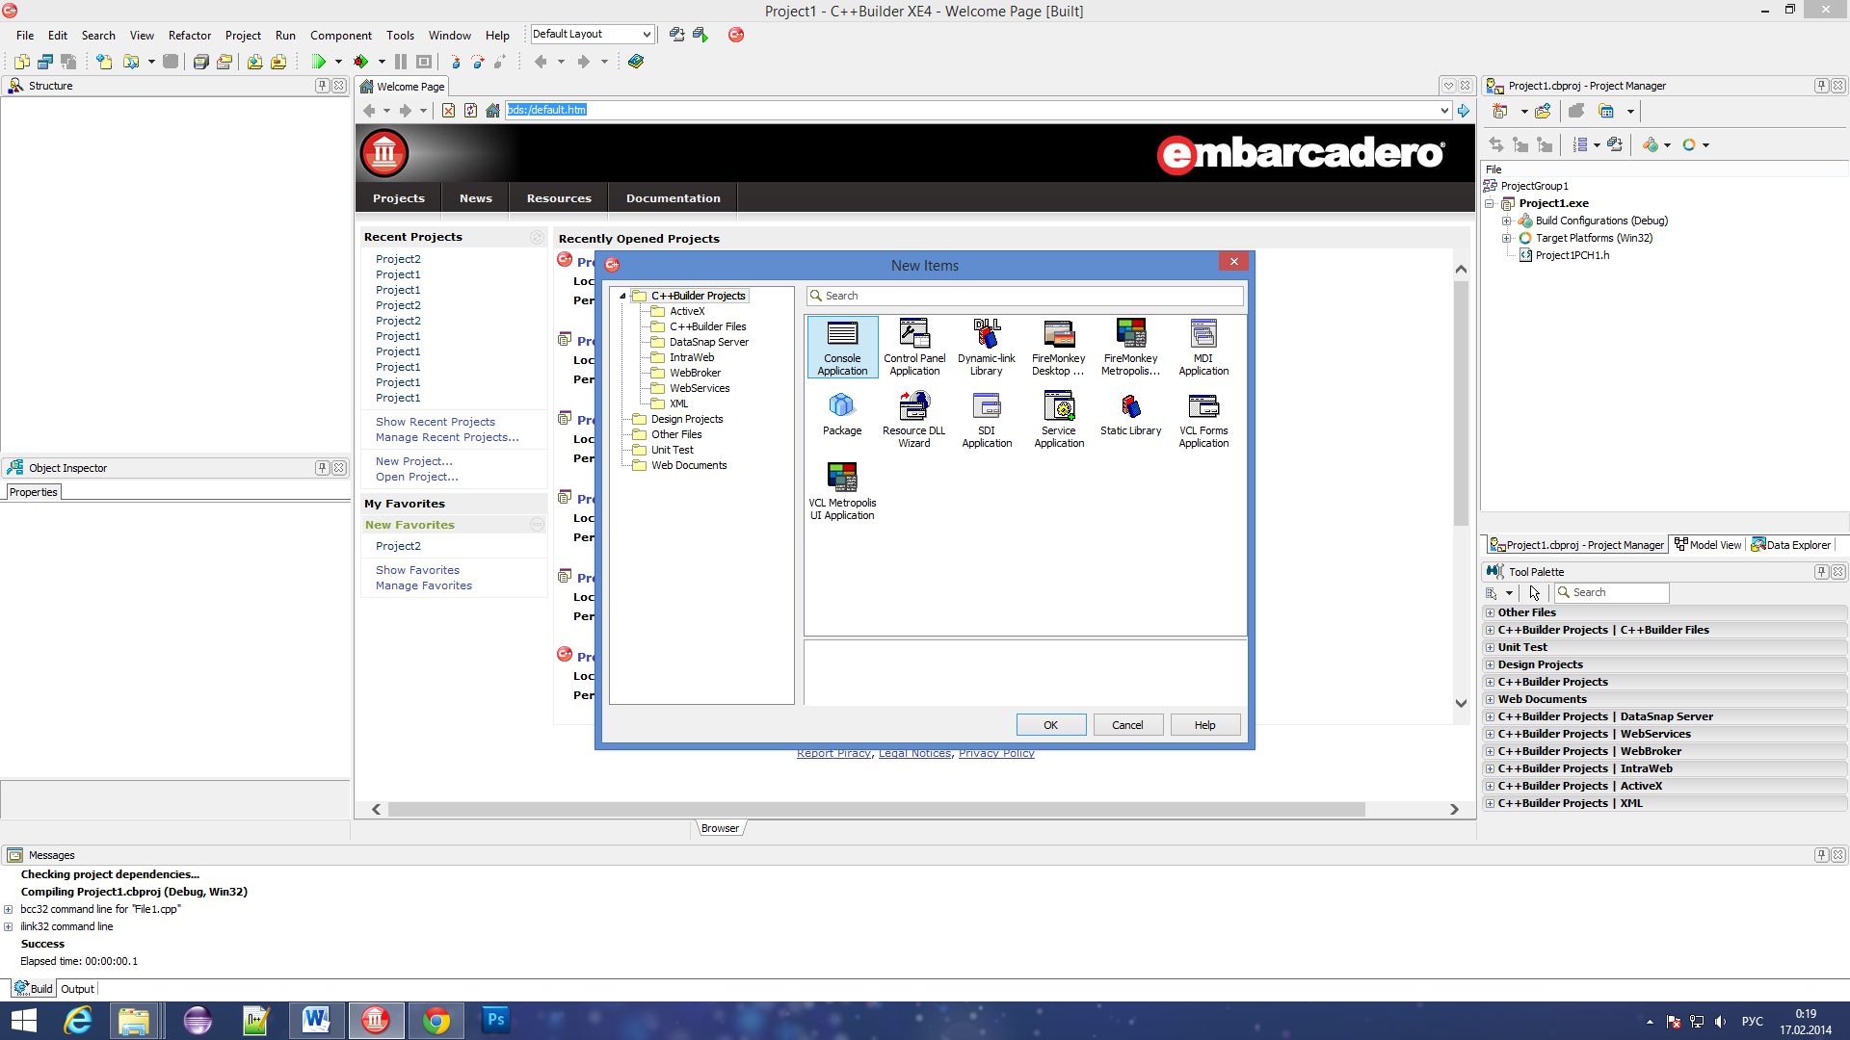The height and width of the screenshot is (1040, 1850).
Task: Click the Add Existing Project icon in Project Manager
Action: 1544,112
